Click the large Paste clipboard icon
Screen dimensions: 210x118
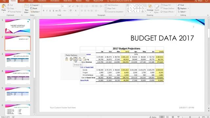pyautogui.click(x=4, y=7)
